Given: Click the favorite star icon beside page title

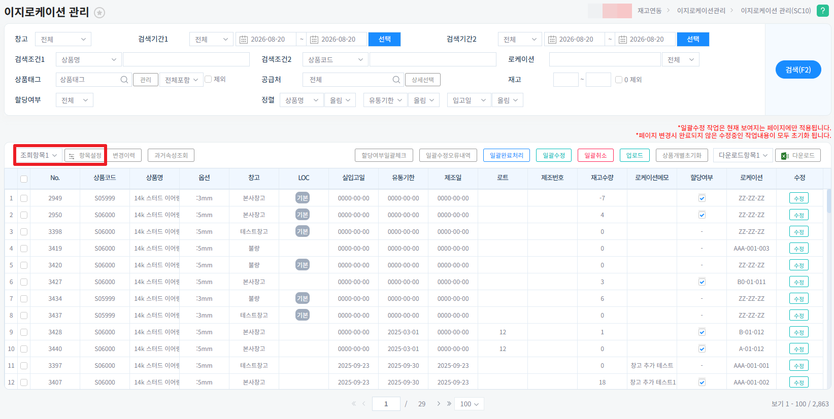Looking at the screenshot, I should tap(99, 13).
